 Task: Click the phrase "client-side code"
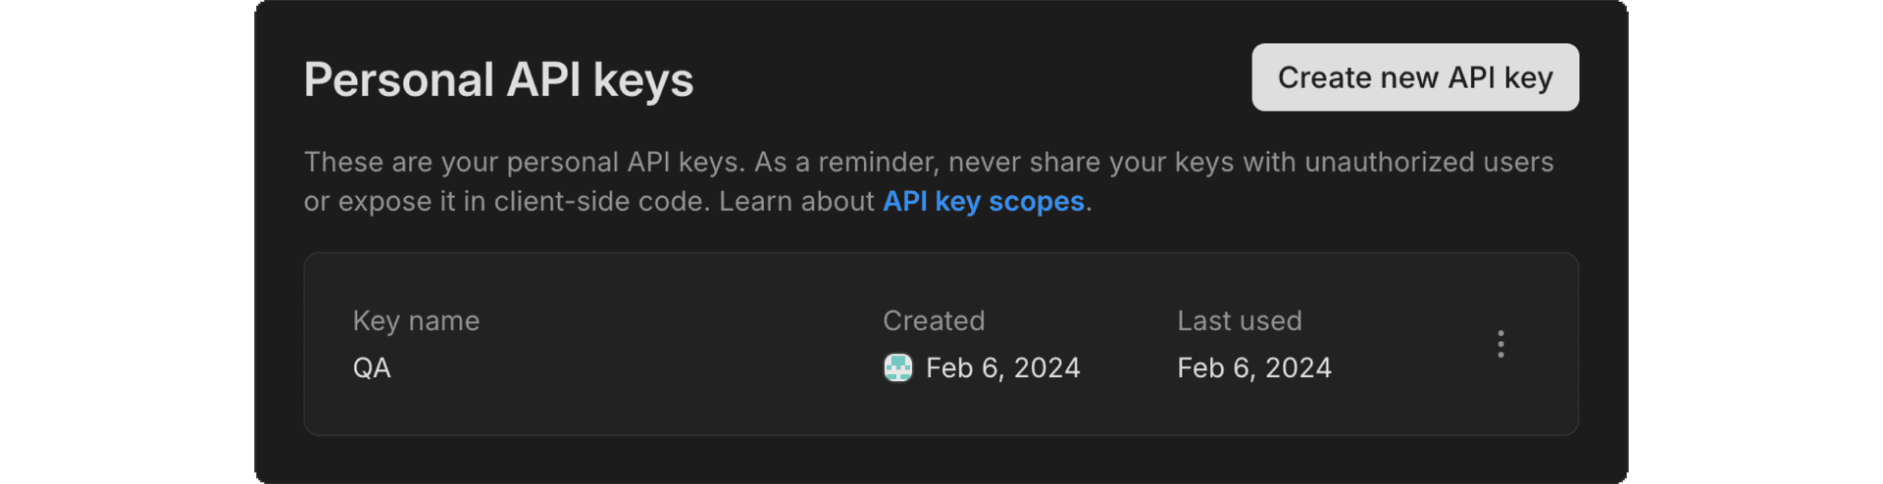pos(601,202)
